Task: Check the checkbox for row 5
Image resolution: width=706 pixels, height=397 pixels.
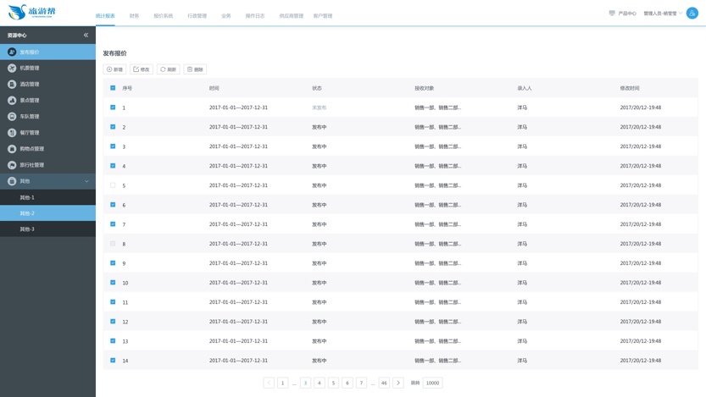Action: point(113,185)
